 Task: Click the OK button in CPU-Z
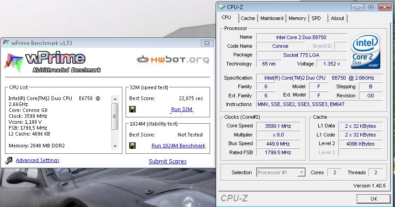point(374,199)
